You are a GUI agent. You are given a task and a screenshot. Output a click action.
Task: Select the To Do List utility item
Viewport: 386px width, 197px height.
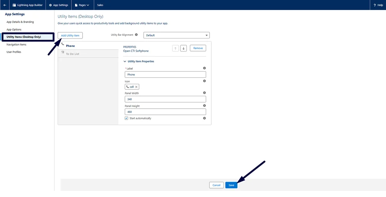coord(88,54)
